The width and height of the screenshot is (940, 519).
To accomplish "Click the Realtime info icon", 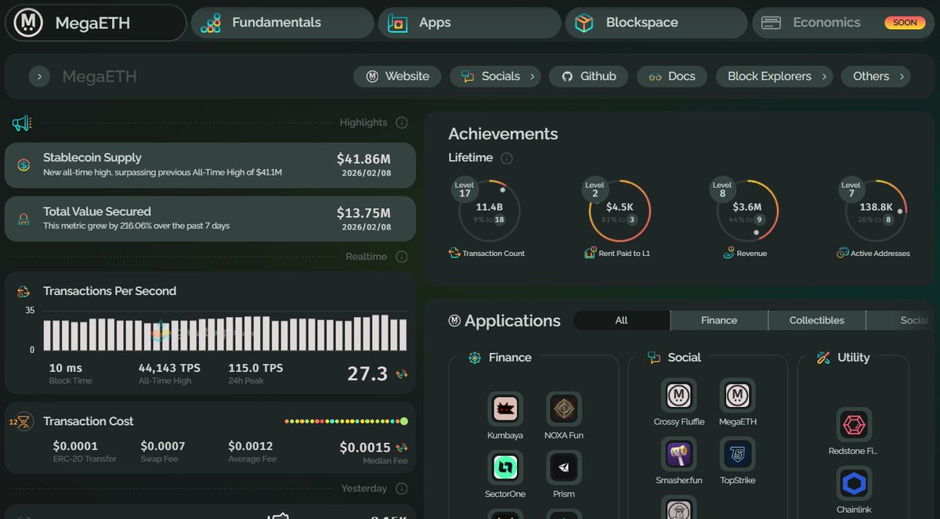I will (402, 256).
